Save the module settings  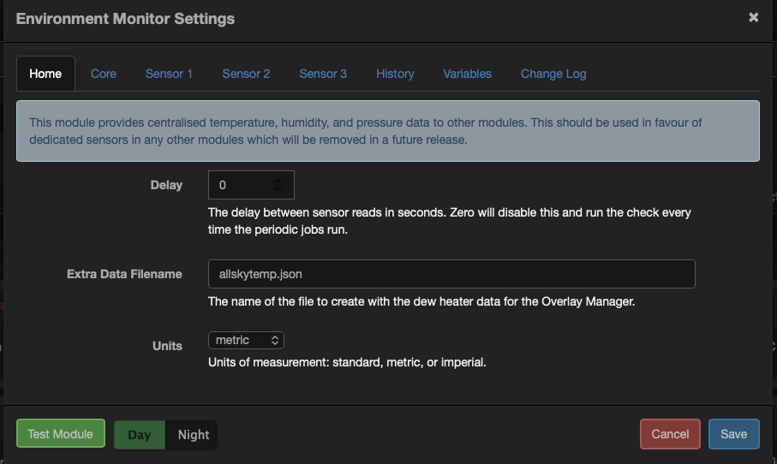(733, 434)
